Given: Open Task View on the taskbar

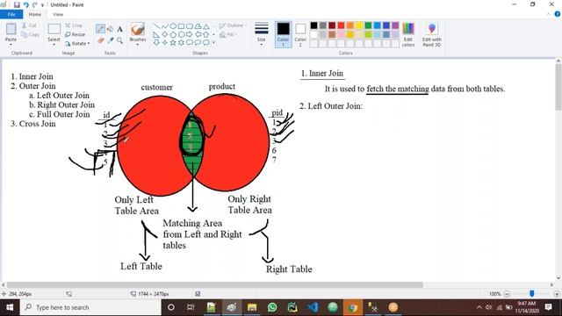Looking at the screenshot, I should click(x=191, y=307).
